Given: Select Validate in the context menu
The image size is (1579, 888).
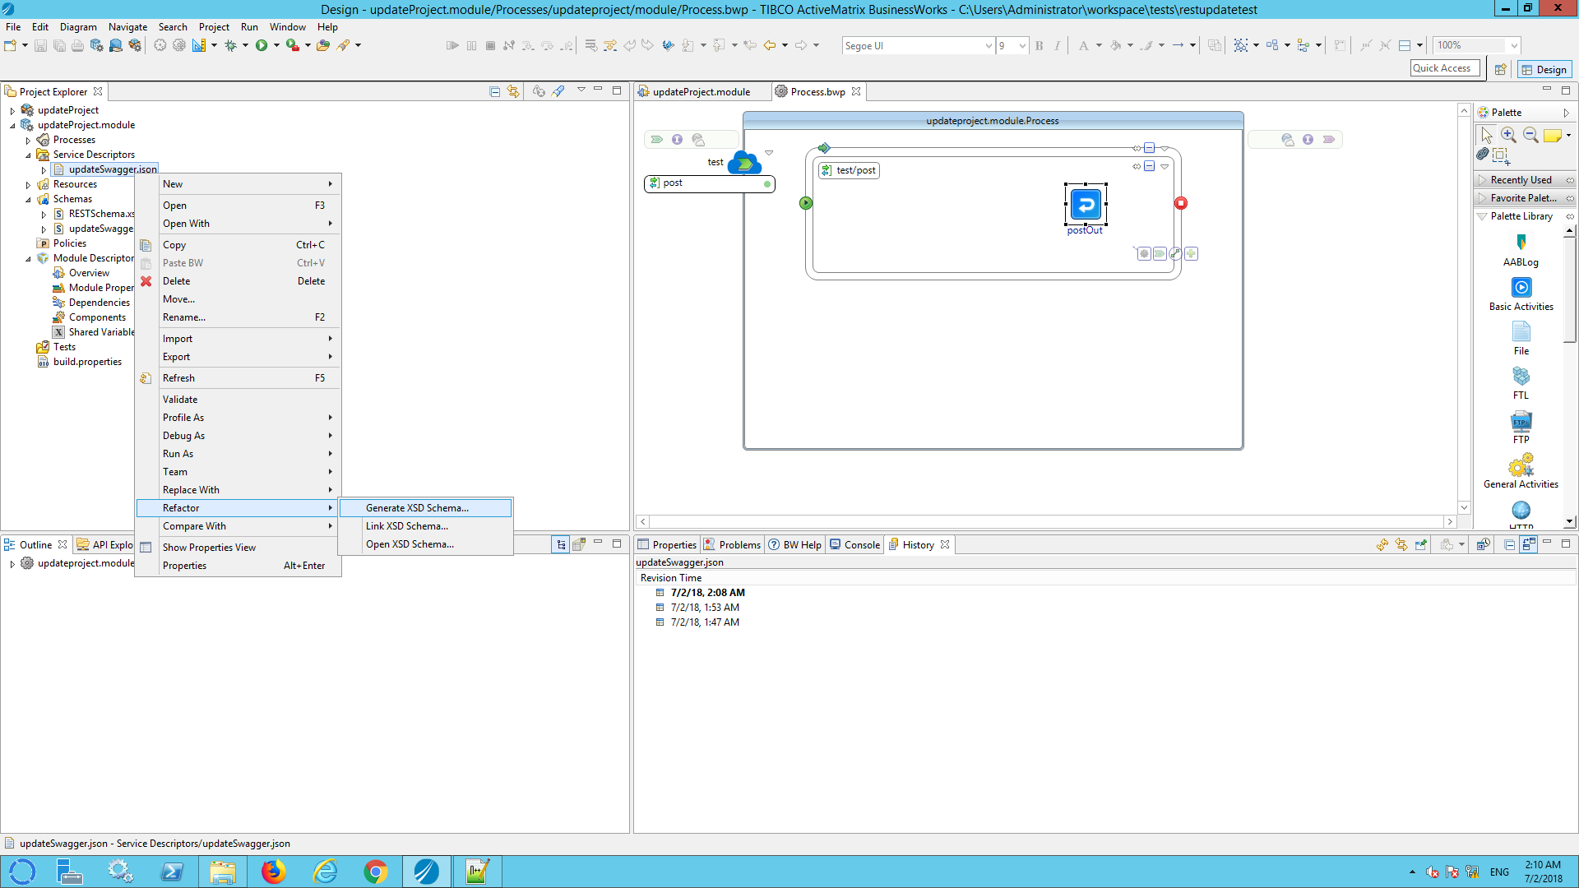Looking at the screenshot, I should point(238,400).
